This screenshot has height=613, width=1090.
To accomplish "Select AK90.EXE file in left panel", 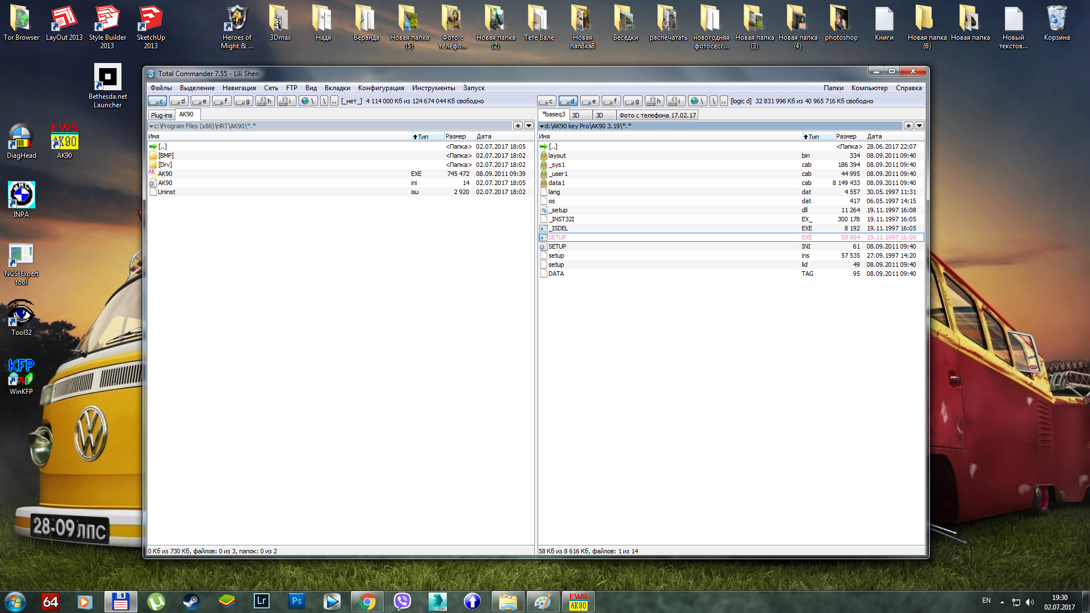I will pyautogui.click(x=165, y=174).
